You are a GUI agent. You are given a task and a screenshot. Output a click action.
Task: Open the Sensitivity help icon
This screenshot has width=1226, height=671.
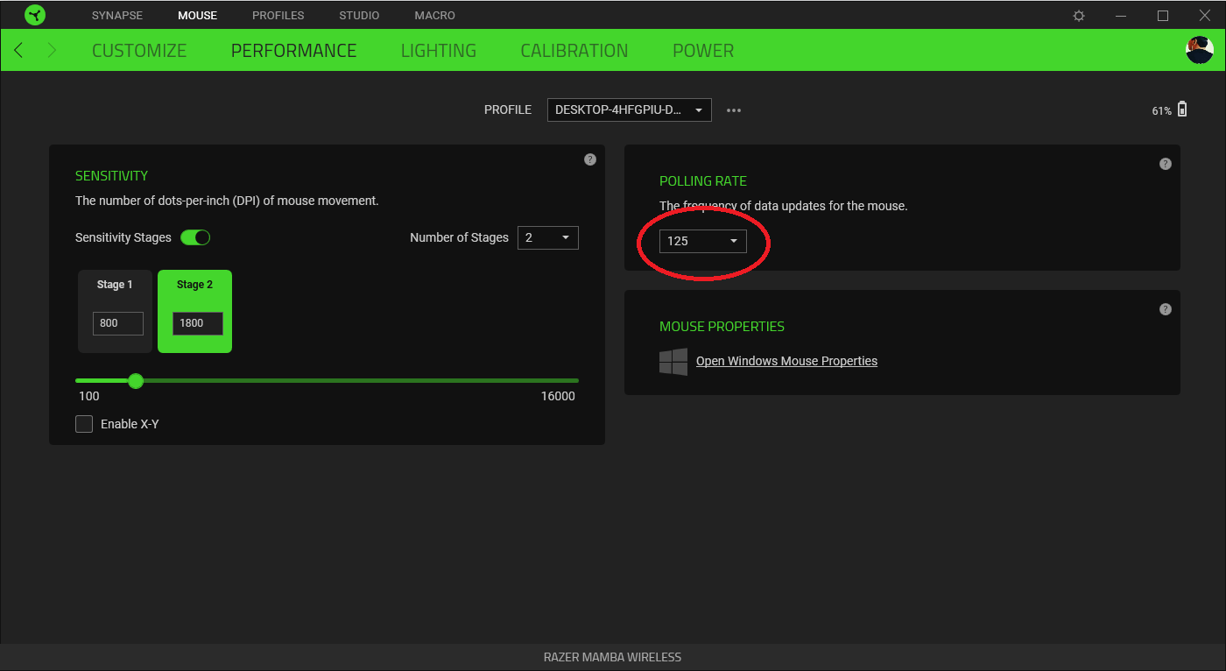click(x=589, y=159)
